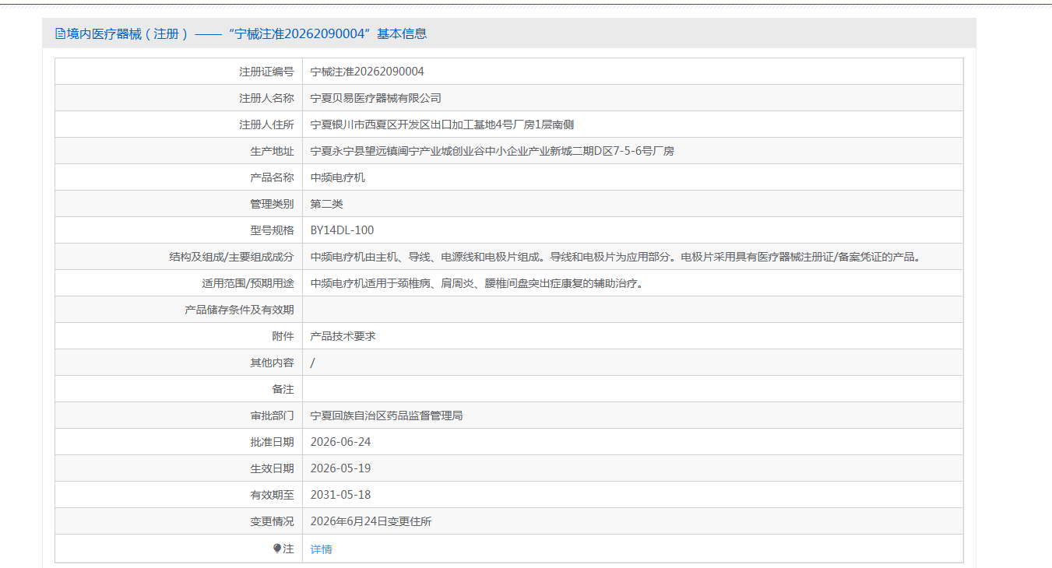This screenshot has width=1052, height=568.
Task: Click the 产品储存条件及有效期 label
Action: [x=239, y=310]
